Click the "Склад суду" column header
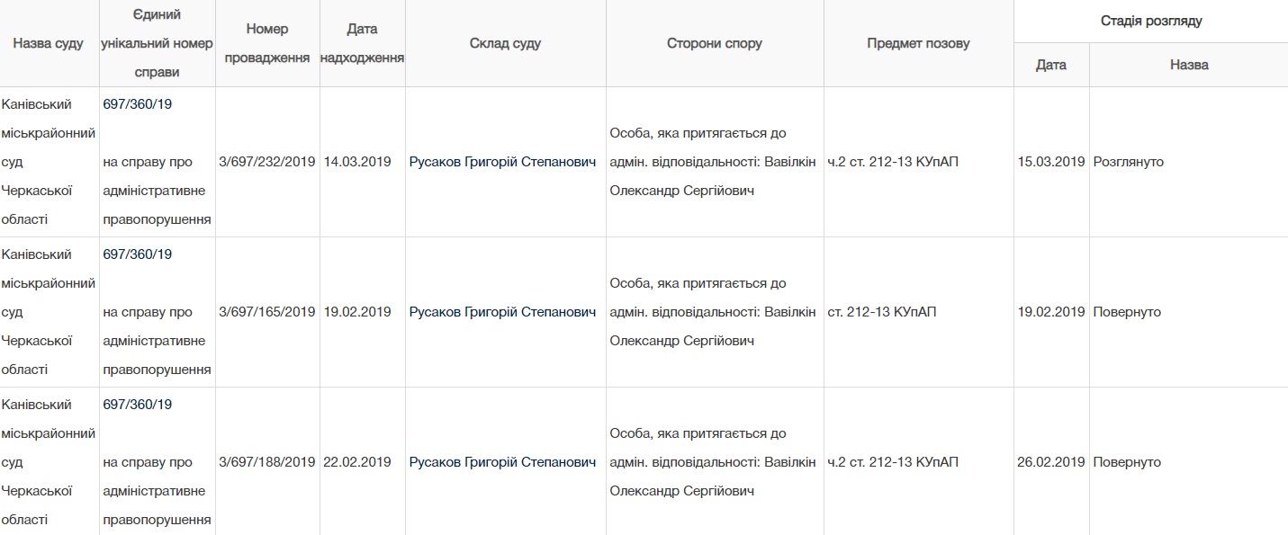The width and height of the screenshot is (1288, 535). (x=505, y=43)
